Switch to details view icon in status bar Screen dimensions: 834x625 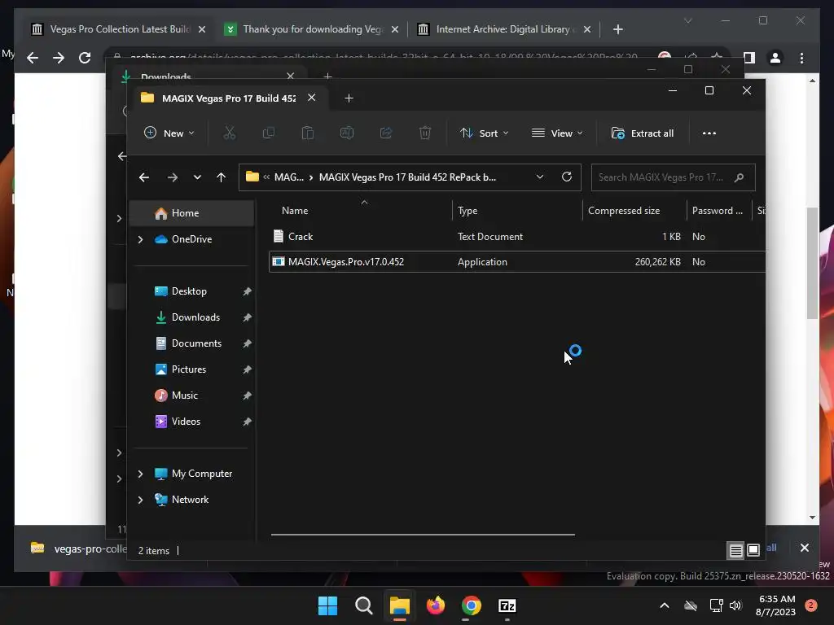(735, 551)
